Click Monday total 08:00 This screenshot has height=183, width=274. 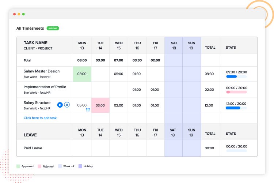[x=82, y=60]
